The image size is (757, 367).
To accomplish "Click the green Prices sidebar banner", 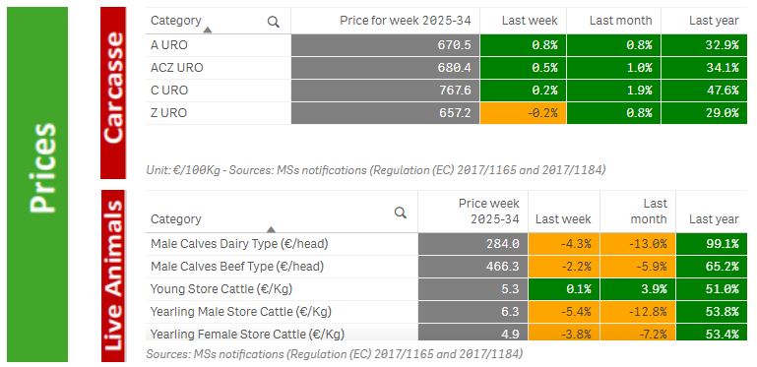I will point(37,184).
